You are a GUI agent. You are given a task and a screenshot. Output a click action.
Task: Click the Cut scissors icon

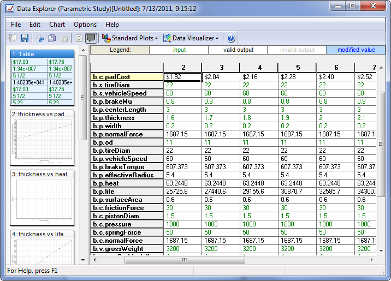click(x=40, y=38)
